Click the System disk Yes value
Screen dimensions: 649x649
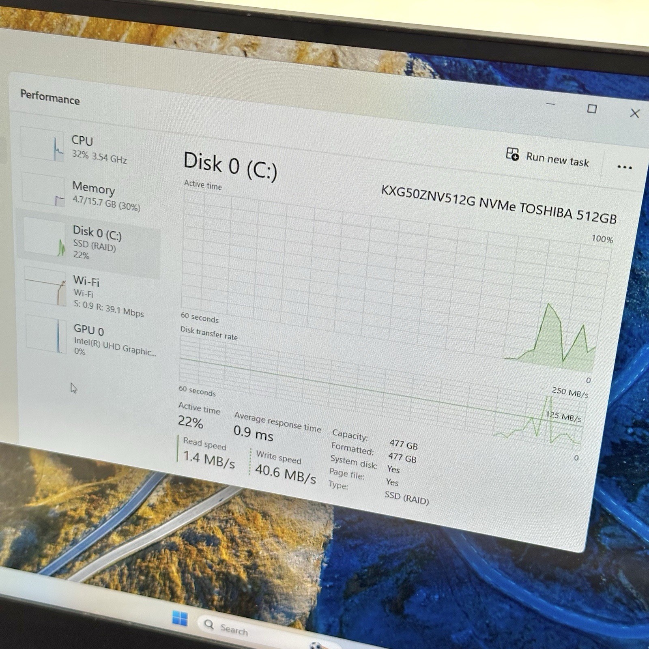[x=393, y=469]
